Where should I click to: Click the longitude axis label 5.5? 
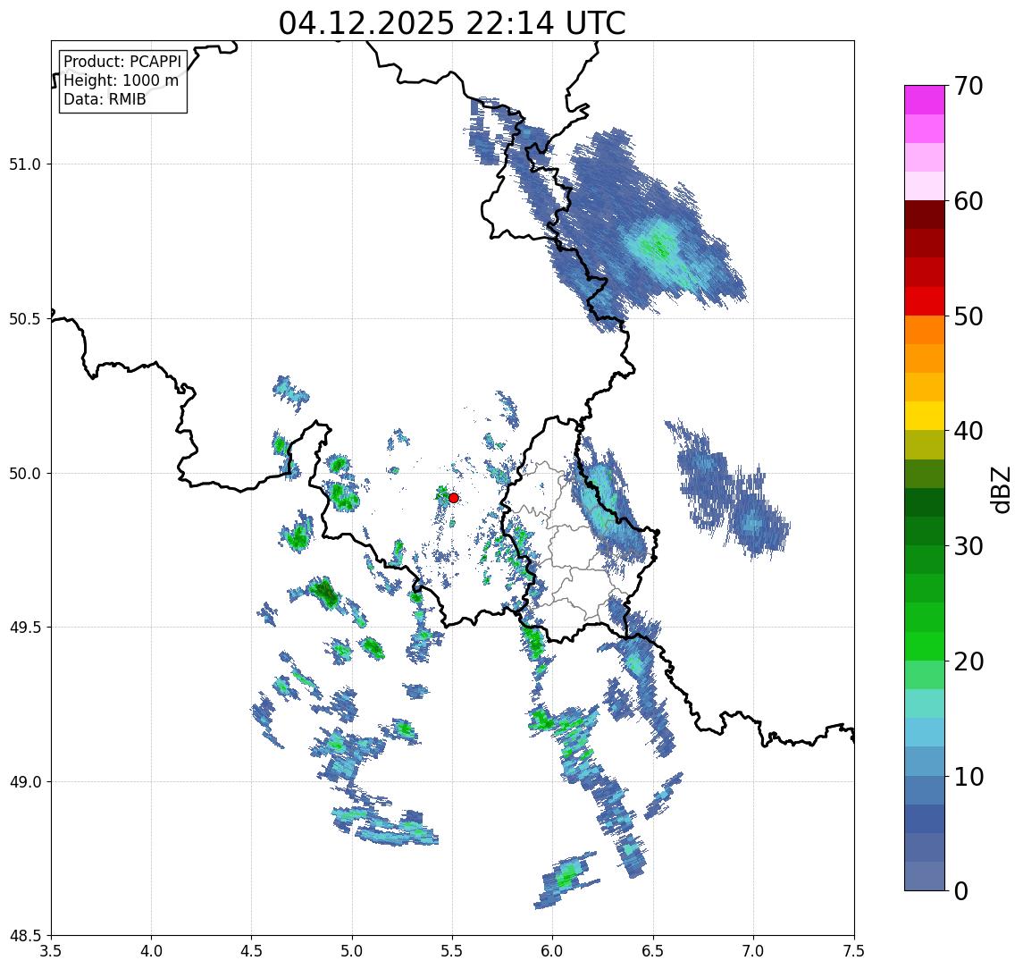[x=453, y=951]
